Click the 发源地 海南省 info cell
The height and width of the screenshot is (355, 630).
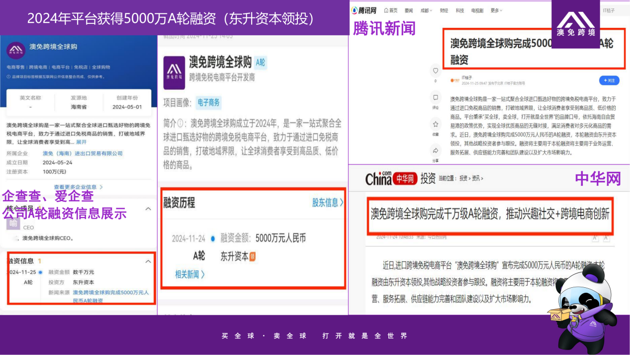coord(79,102)
